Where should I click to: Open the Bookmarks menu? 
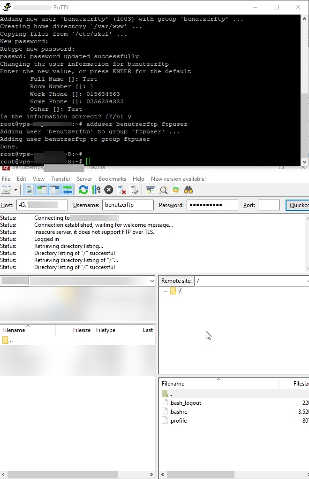[112, 179]
